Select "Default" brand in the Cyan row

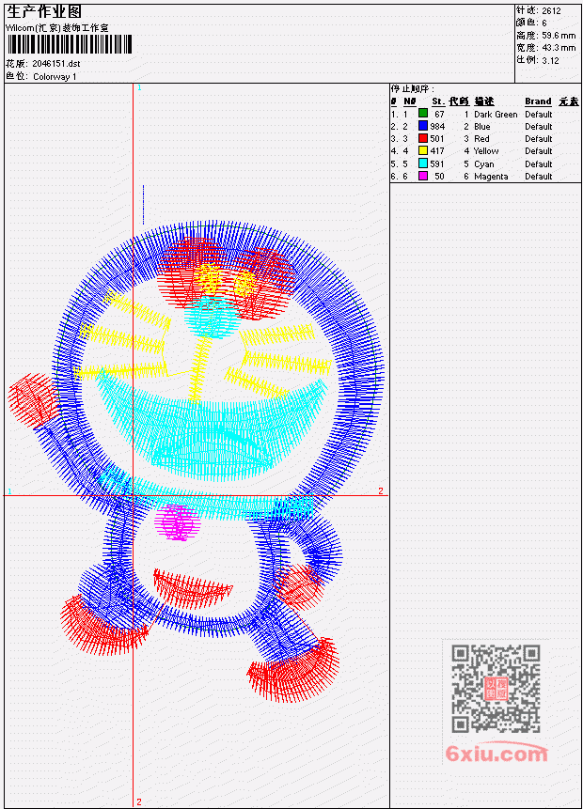(x=539, y=164)
